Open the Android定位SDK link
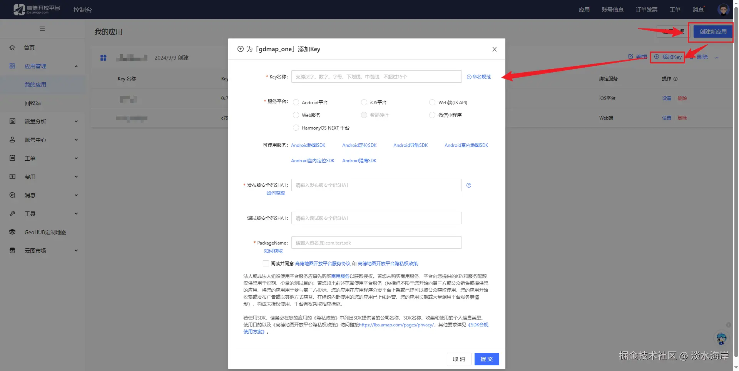739x371 pixels. click(x=359, y=145)
